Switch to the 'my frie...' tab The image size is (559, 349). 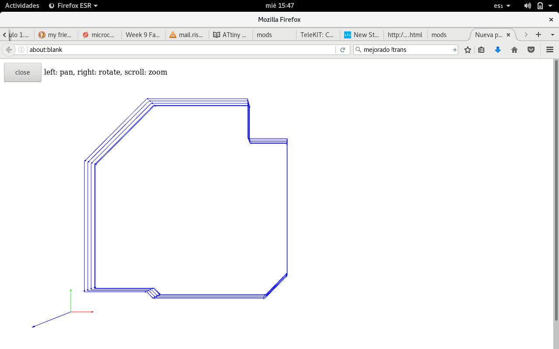pos(55,35)
